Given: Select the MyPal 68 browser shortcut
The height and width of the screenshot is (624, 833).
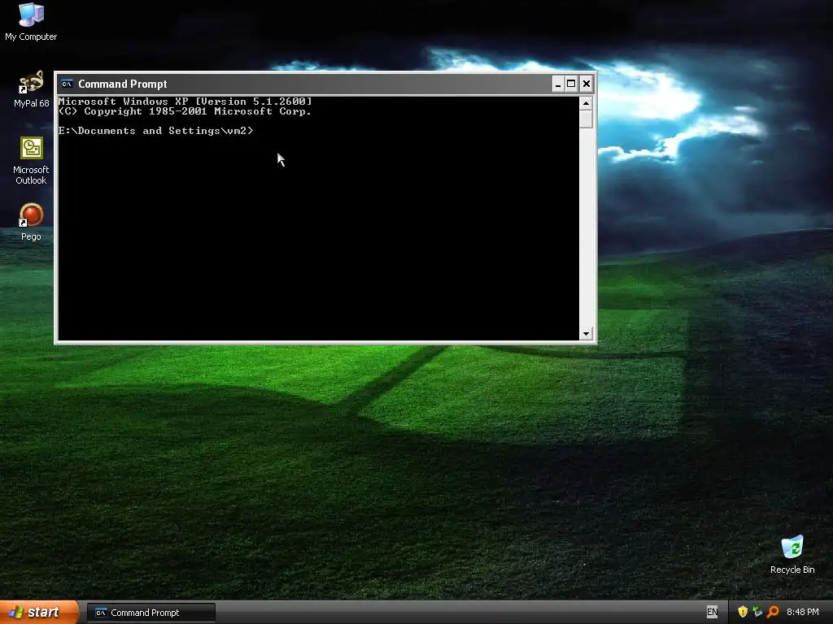Looking at the screenshot, I should pyautogui.click(x=31, y=89).
